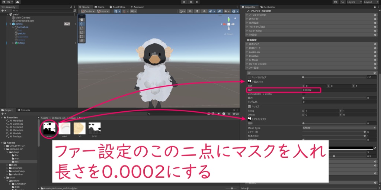This screenshot has width=381, height=190.
Task: Open the draw mode shading dropdown
Action: pyautogui.click(x=182, y=11)
